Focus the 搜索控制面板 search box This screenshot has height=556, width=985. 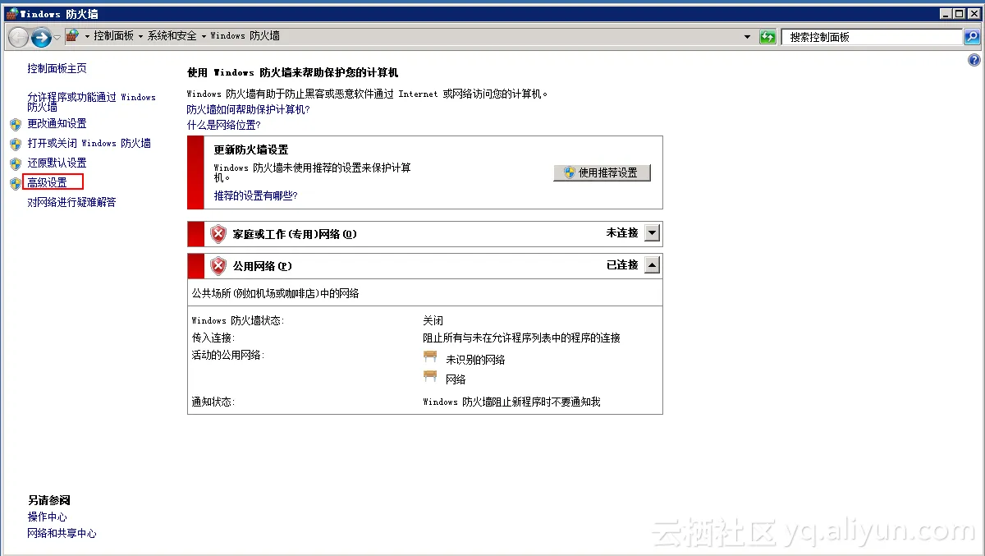pyautogui.click(x=872, y=37)
